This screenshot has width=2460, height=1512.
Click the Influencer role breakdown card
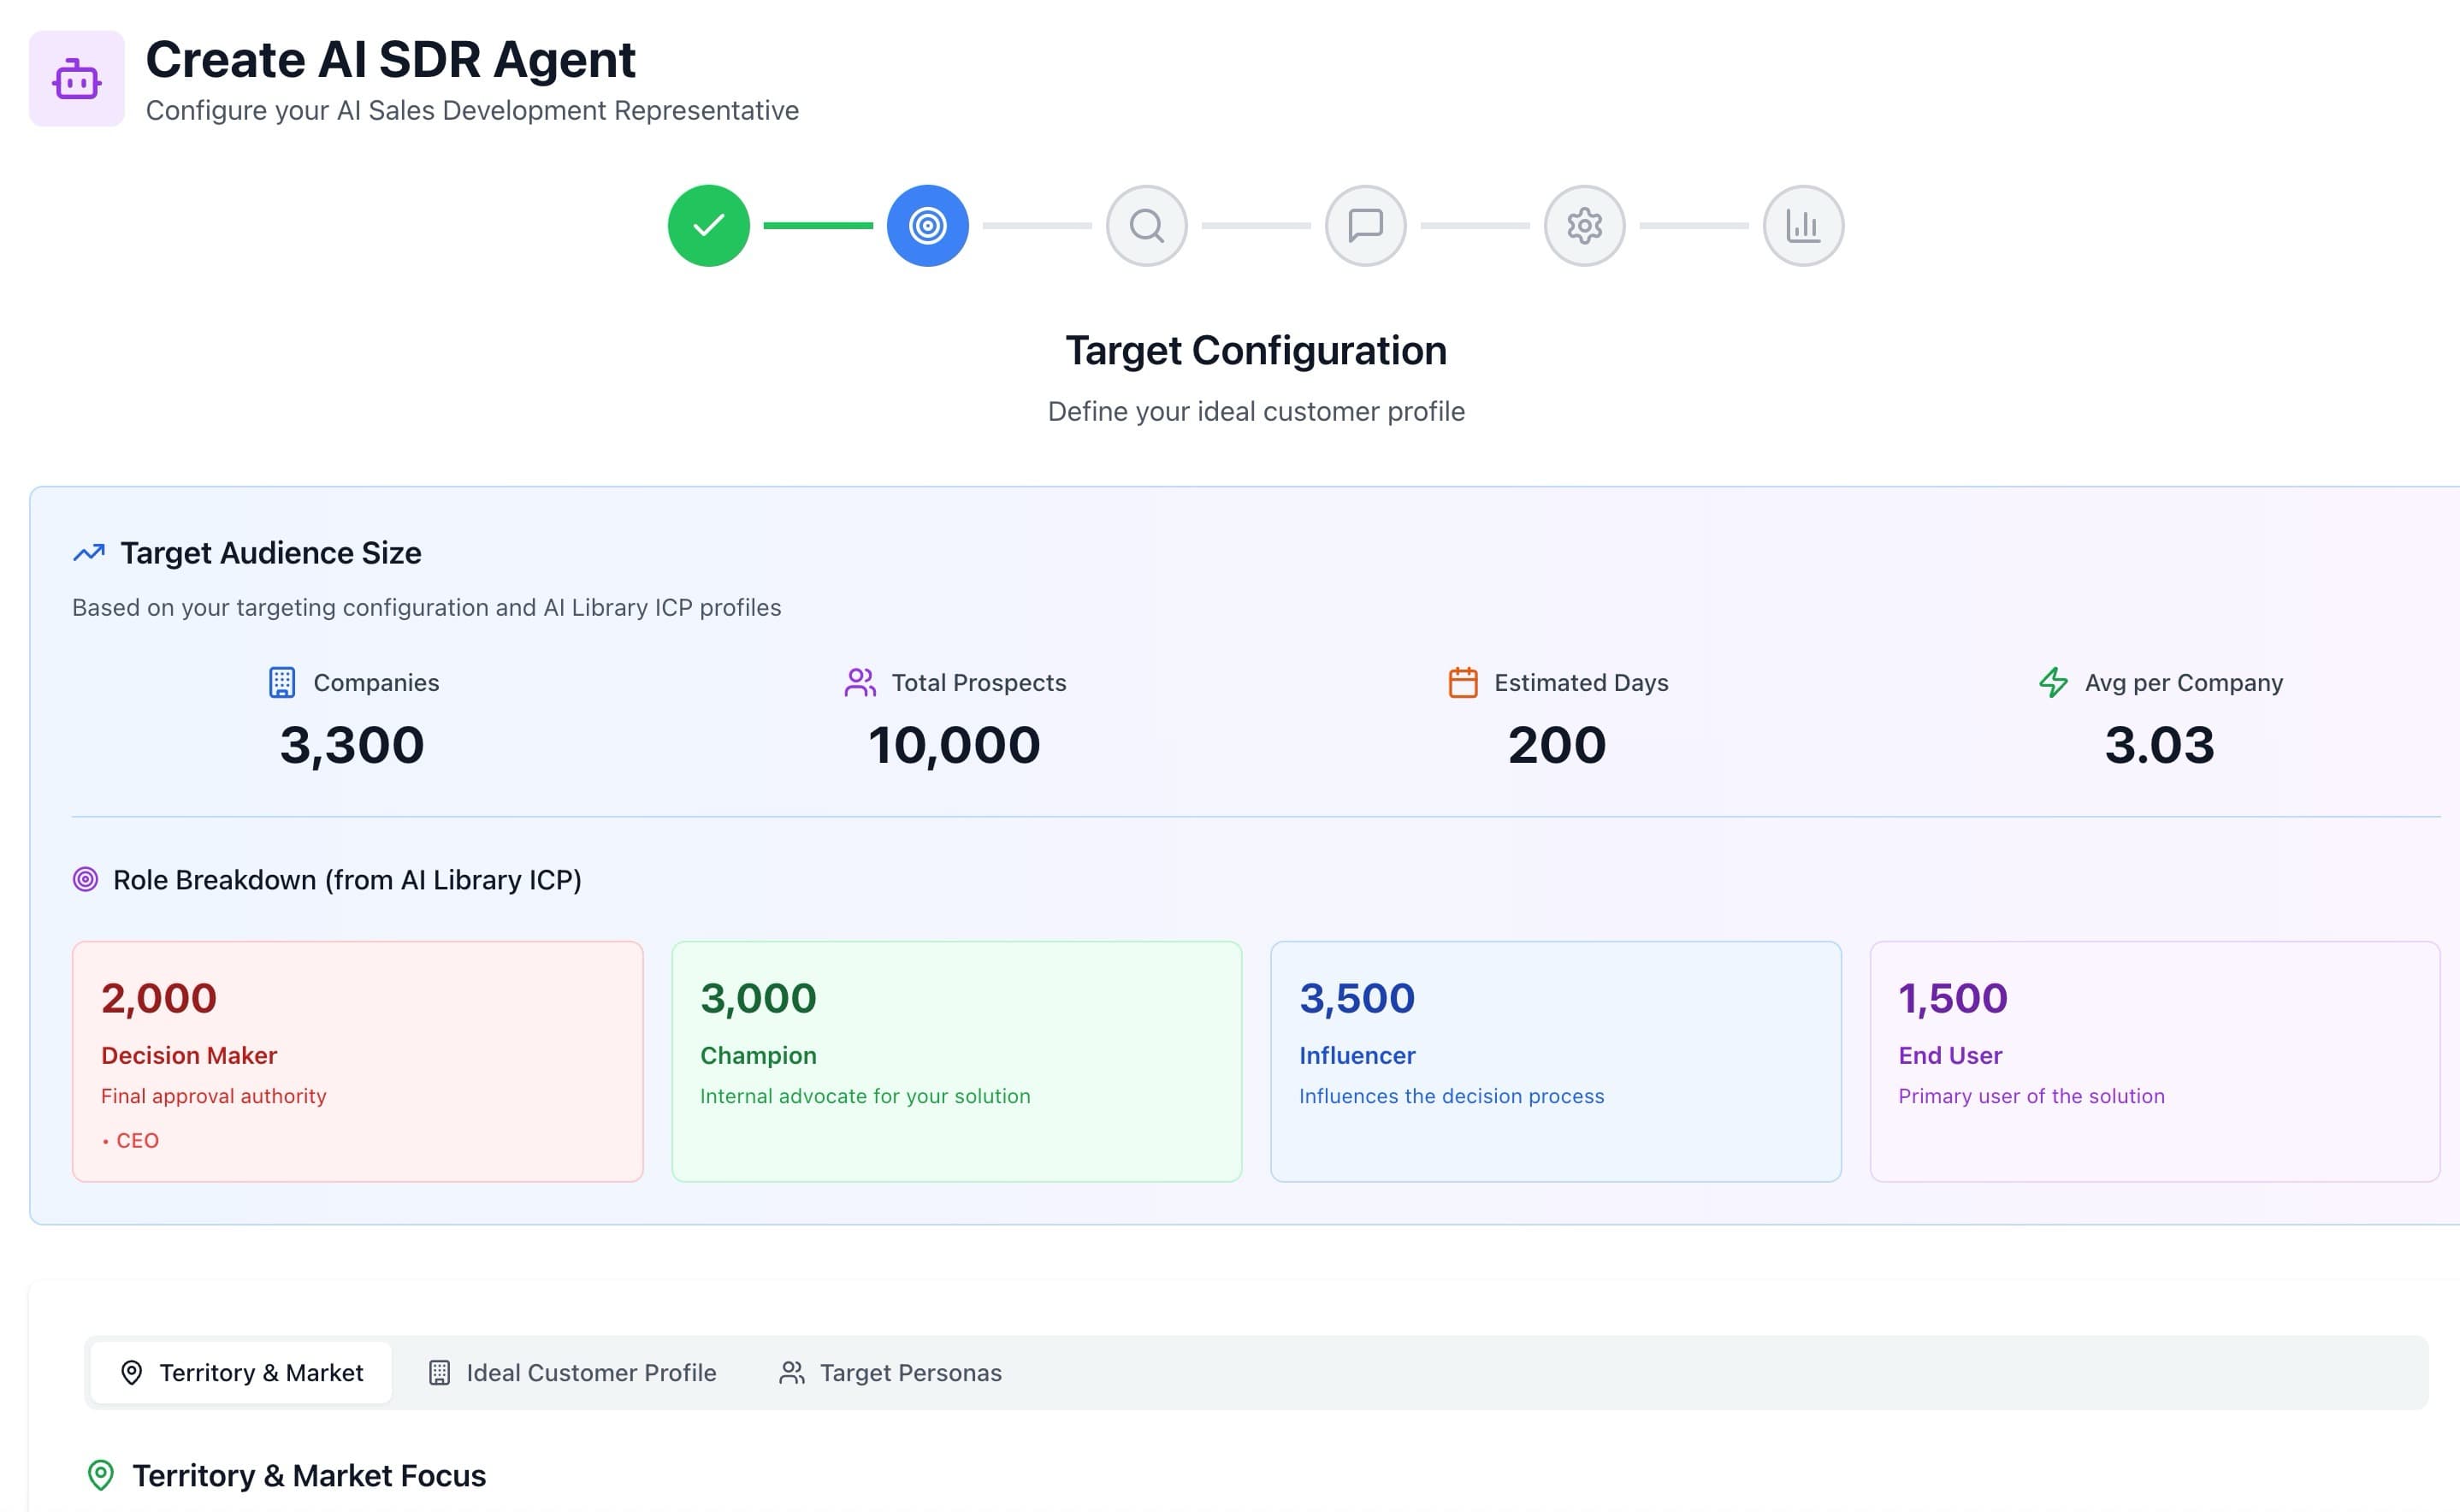[1554, 1060]
